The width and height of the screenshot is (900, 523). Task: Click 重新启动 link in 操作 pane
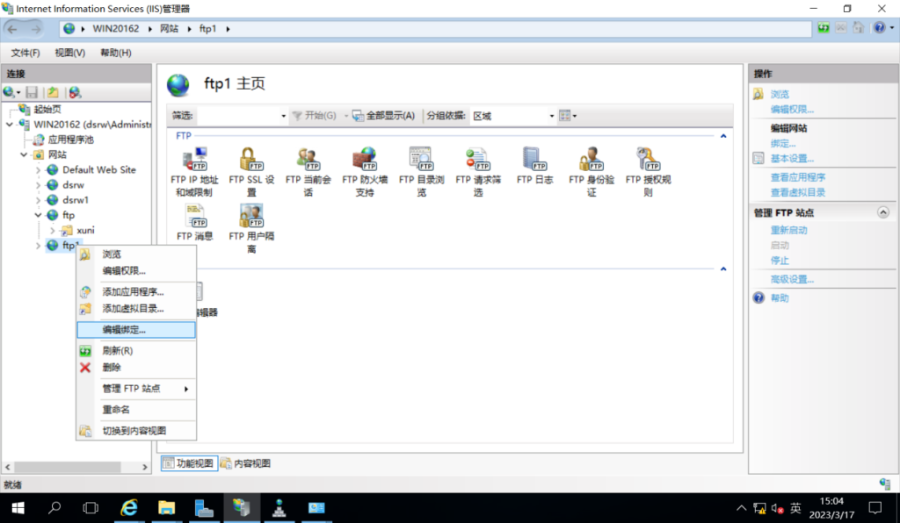(788, 230)
